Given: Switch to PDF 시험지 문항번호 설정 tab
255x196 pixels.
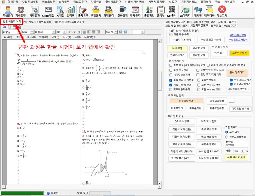Looking at the screenshot, I should (x=37, y=22).
